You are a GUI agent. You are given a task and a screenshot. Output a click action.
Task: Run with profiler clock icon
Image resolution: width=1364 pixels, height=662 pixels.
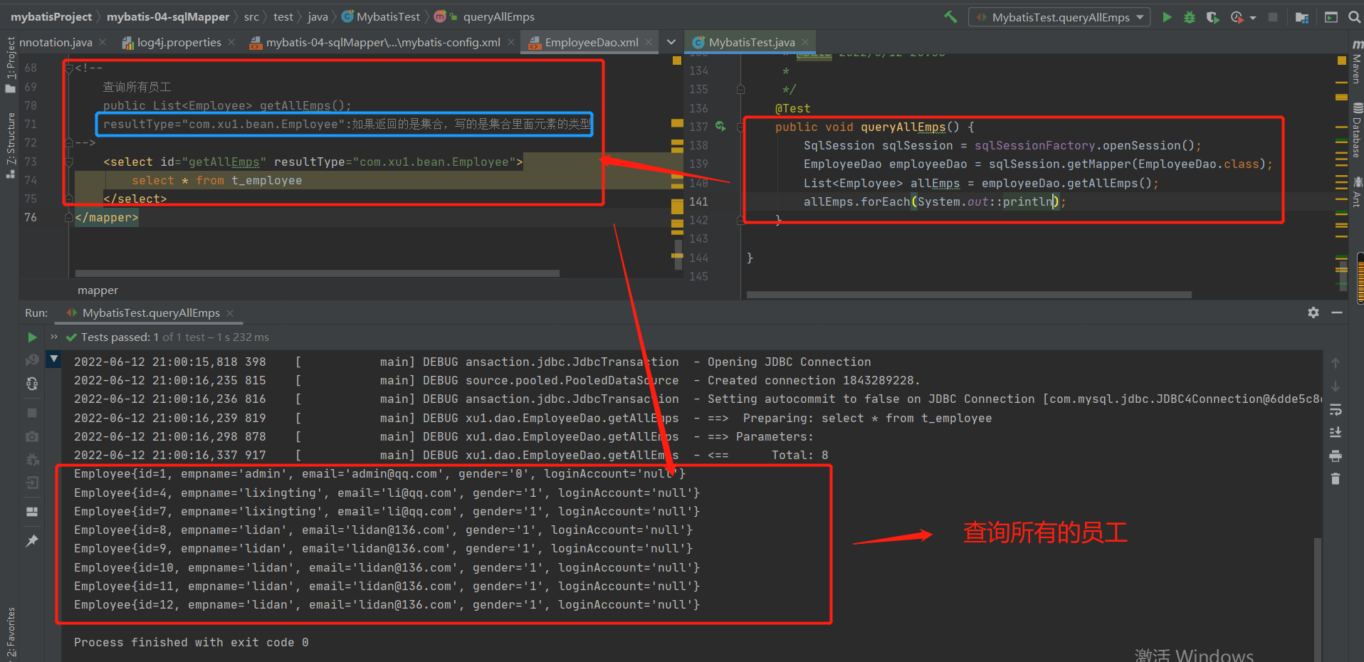[x=1237, y=17]
